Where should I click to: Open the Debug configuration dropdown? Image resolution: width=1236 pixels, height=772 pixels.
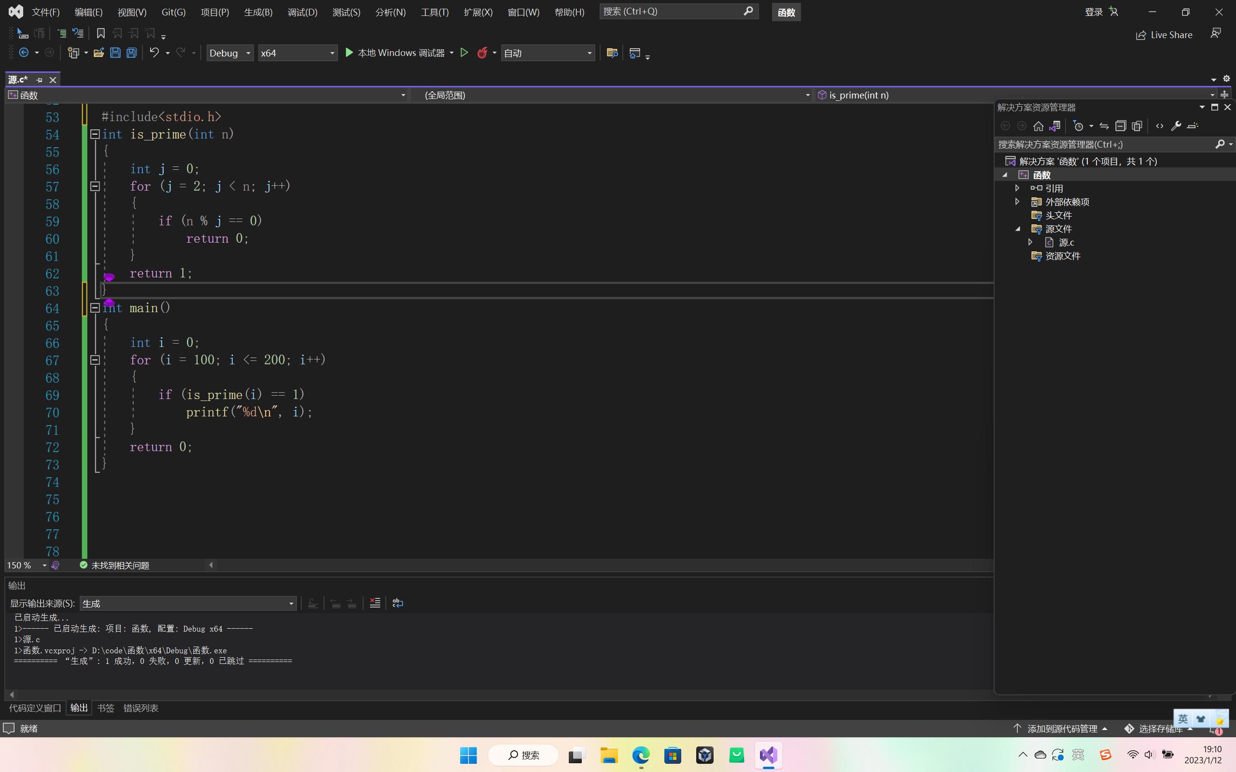tap(230, 53)
